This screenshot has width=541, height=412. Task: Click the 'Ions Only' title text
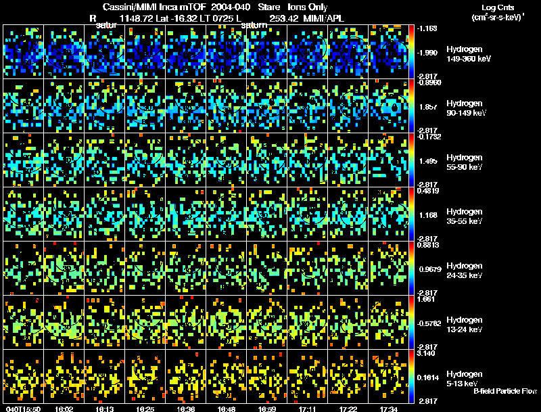308,7
